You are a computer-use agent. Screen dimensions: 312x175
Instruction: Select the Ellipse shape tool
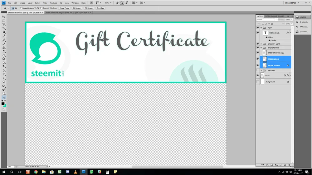tap(4, 82)
